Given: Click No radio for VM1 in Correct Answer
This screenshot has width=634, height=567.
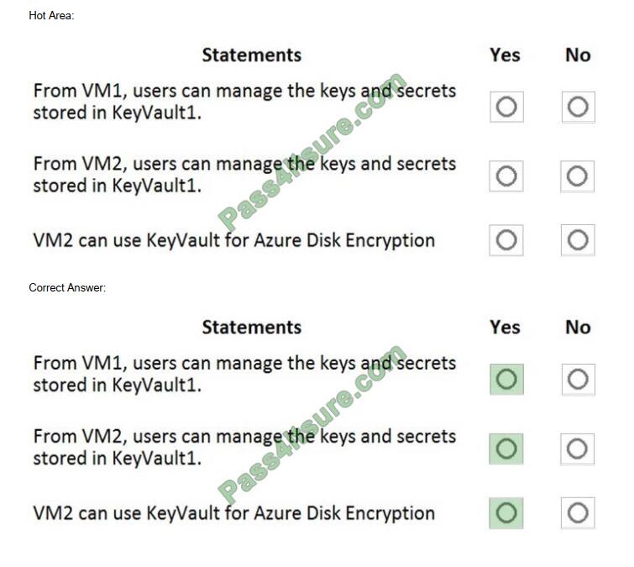Looking at the screenshot, I should tap(578, 380).
